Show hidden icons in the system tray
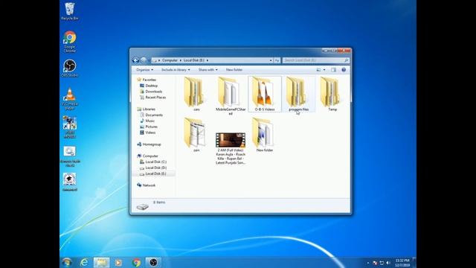This screenshot has width=476, height=268. [368, 263]
